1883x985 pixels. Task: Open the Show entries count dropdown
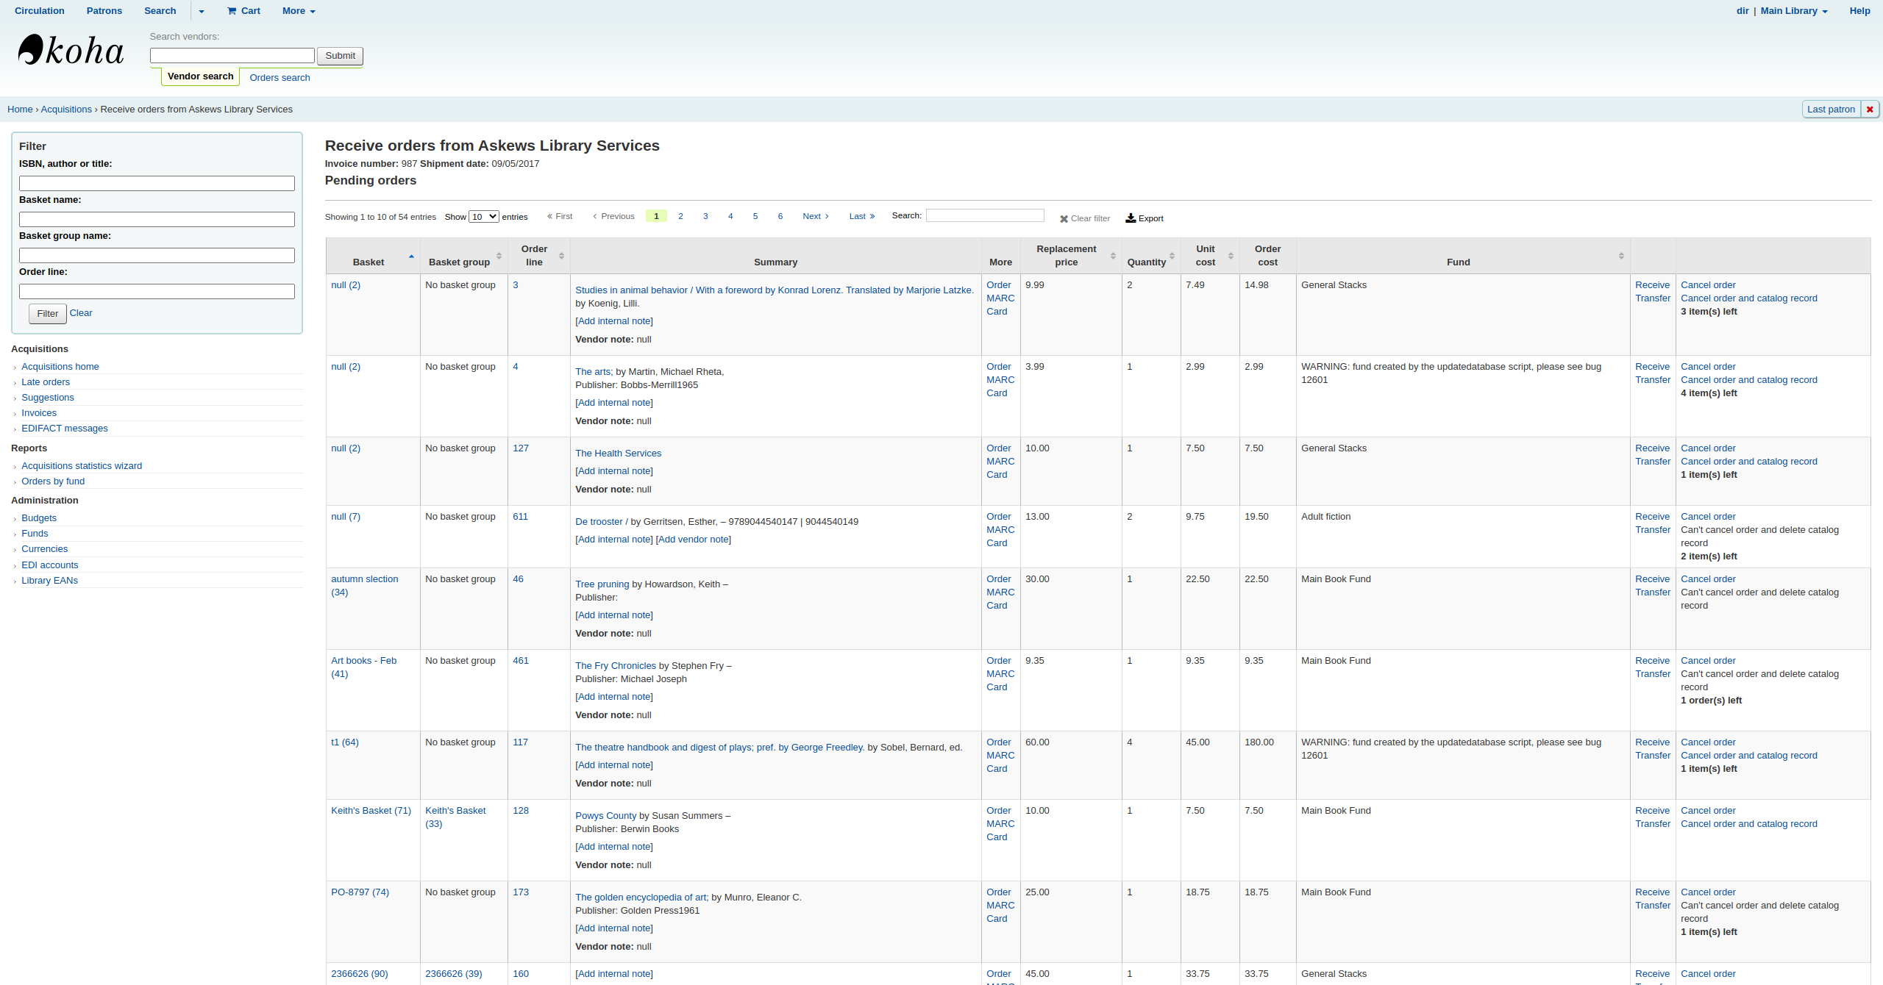[x=483, y=217]
